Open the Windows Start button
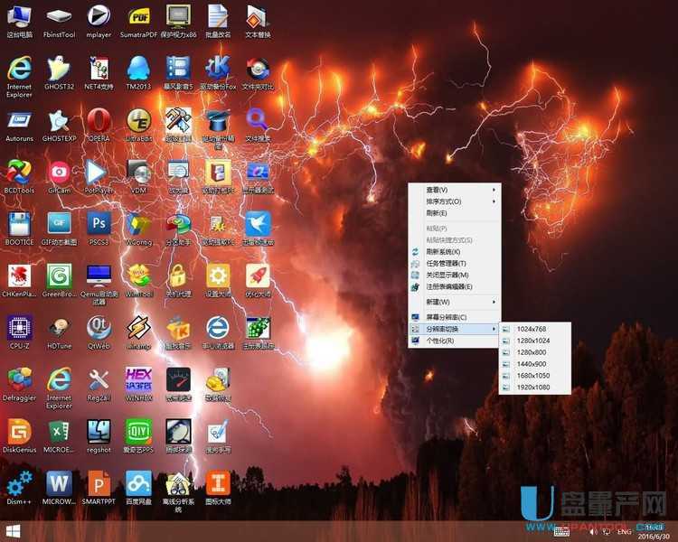 point(13,532)
